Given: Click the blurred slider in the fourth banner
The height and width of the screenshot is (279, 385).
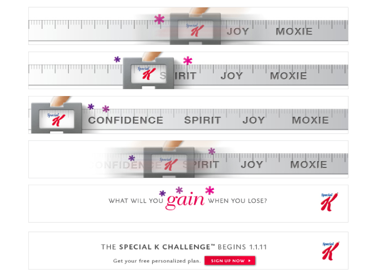Looking at the screenshot, I should click(x=168, y=163).
